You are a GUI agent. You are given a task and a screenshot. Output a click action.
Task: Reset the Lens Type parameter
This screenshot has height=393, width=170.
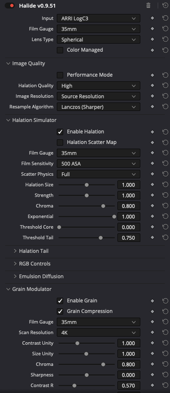[165, 39]
